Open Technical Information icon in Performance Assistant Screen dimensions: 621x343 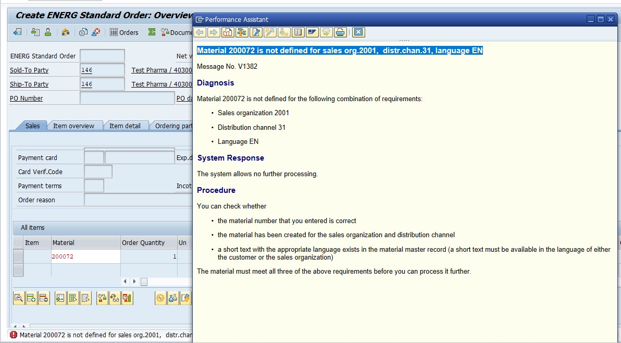coord(242,32)
